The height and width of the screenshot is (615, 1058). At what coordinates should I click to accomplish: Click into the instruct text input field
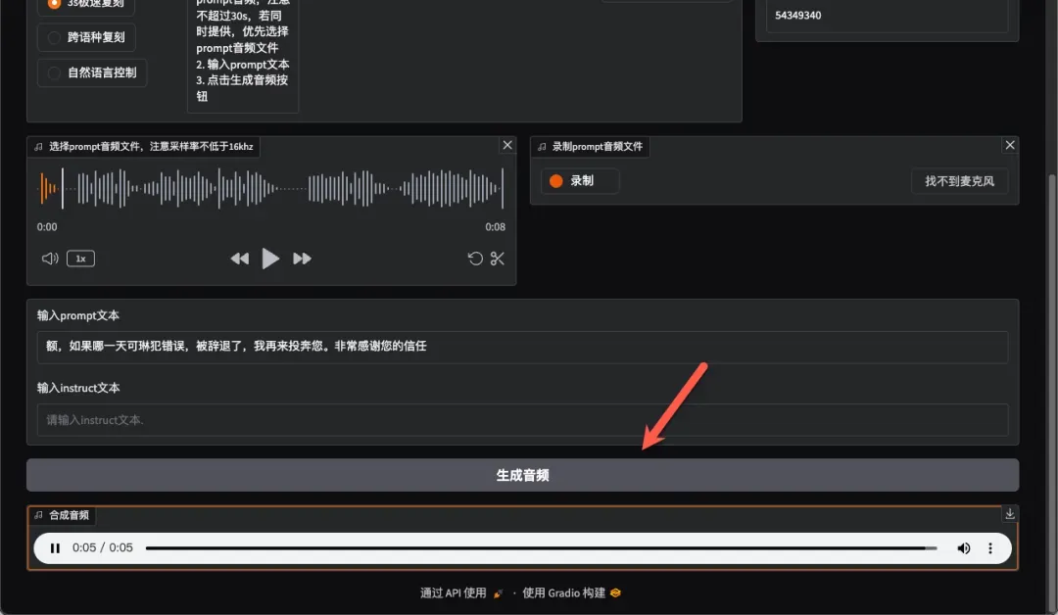pos(522,420)
